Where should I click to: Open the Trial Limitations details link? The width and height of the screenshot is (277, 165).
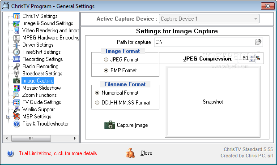(58, 153)
